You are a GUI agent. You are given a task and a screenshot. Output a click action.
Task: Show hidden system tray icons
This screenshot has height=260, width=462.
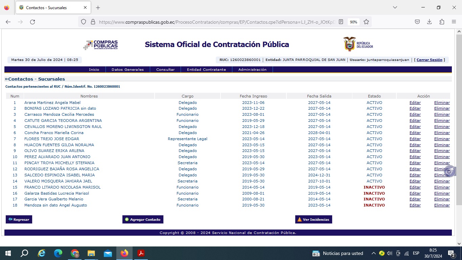(x=373, y=253)
